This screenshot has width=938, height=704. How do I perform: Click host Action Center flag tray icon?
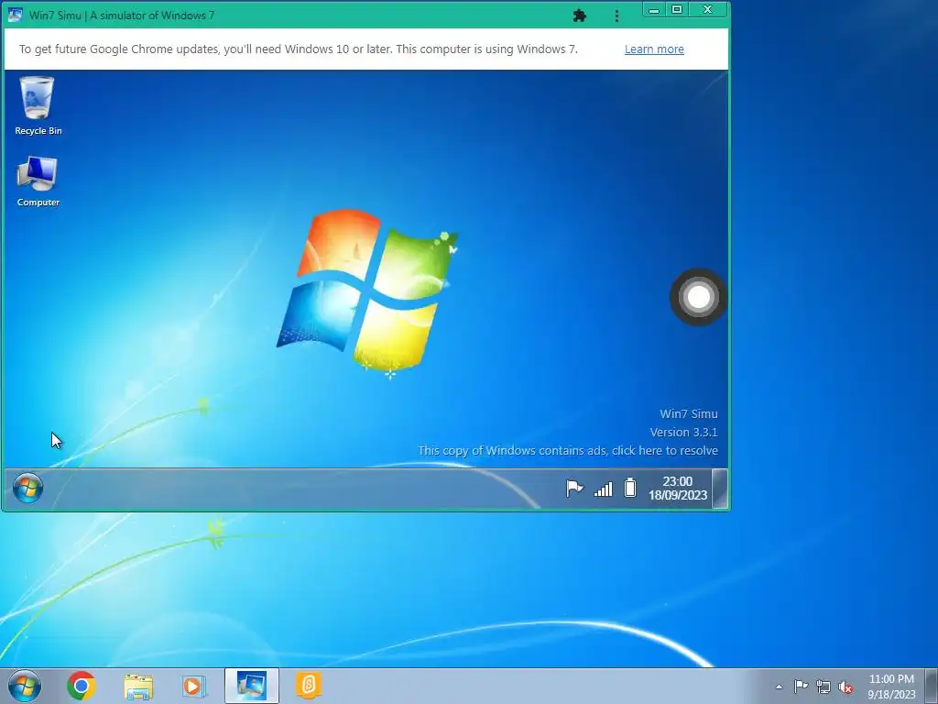(801, 687)
